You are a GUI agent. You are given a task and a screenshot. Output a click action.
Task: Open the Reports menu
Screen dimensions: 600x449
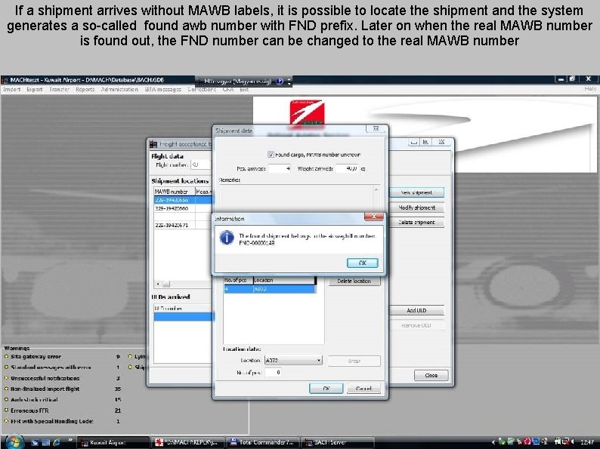(85, 89)
